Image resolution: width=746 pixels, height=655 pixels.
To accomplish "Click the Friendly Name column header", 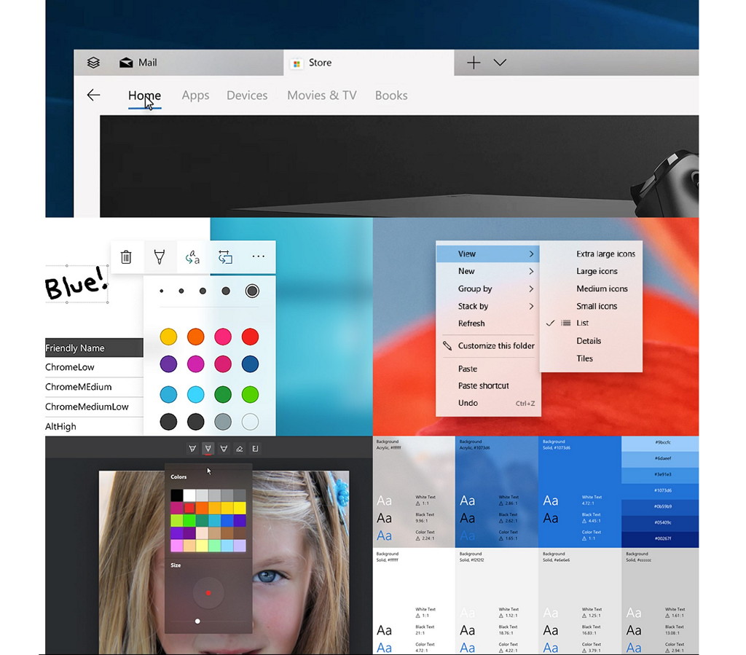I will point(94,348).
